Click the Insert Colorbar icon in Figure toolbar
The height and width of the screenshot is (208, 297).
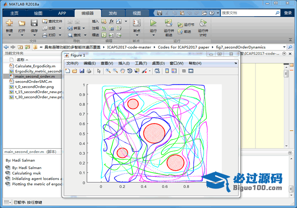pos(167,71)
